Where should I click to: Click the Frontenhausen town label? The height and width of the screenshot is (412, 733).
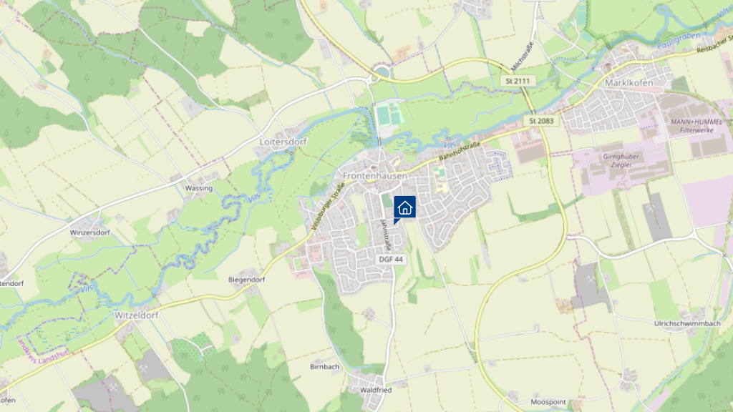pos(375,176)
